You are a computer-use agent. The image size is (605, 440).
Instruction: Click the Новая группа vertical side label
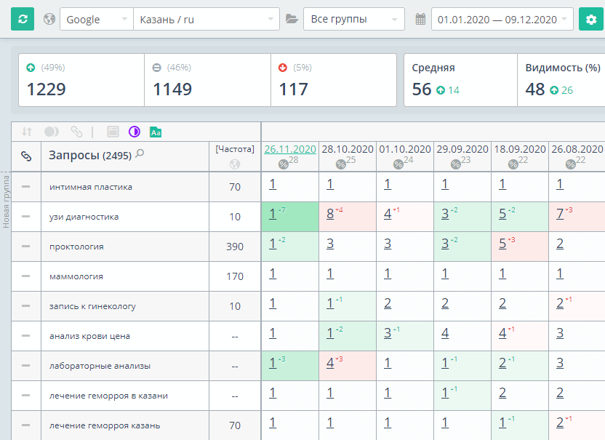point(6,201)
